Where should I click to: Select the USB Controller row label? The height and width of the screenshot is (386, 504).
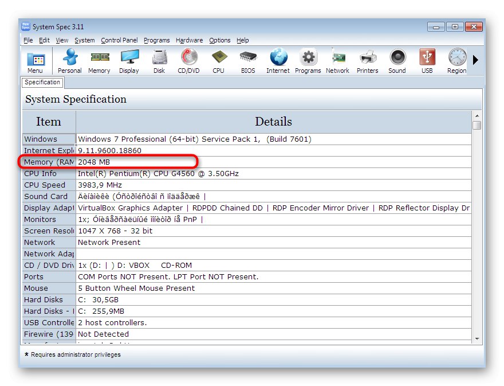(49, 322)
